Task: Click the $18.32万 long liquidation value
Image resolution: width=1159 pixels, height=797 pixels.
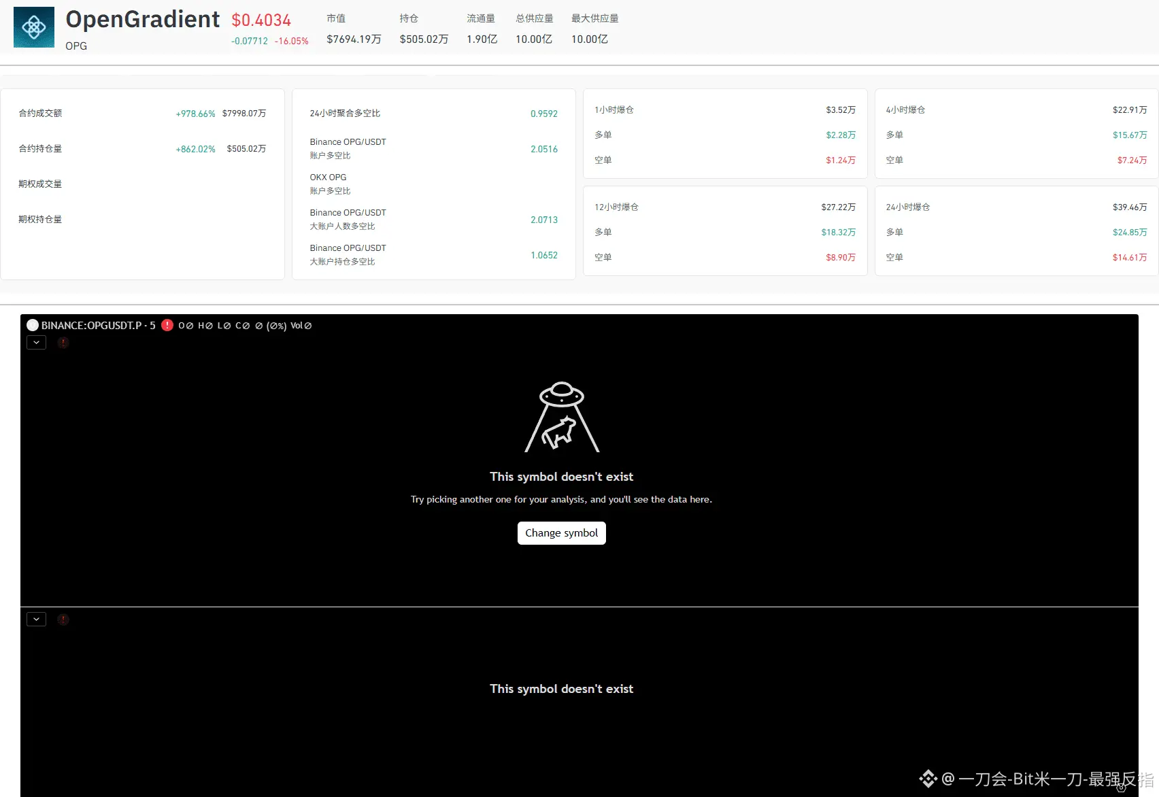Action: tap(839, 233)
